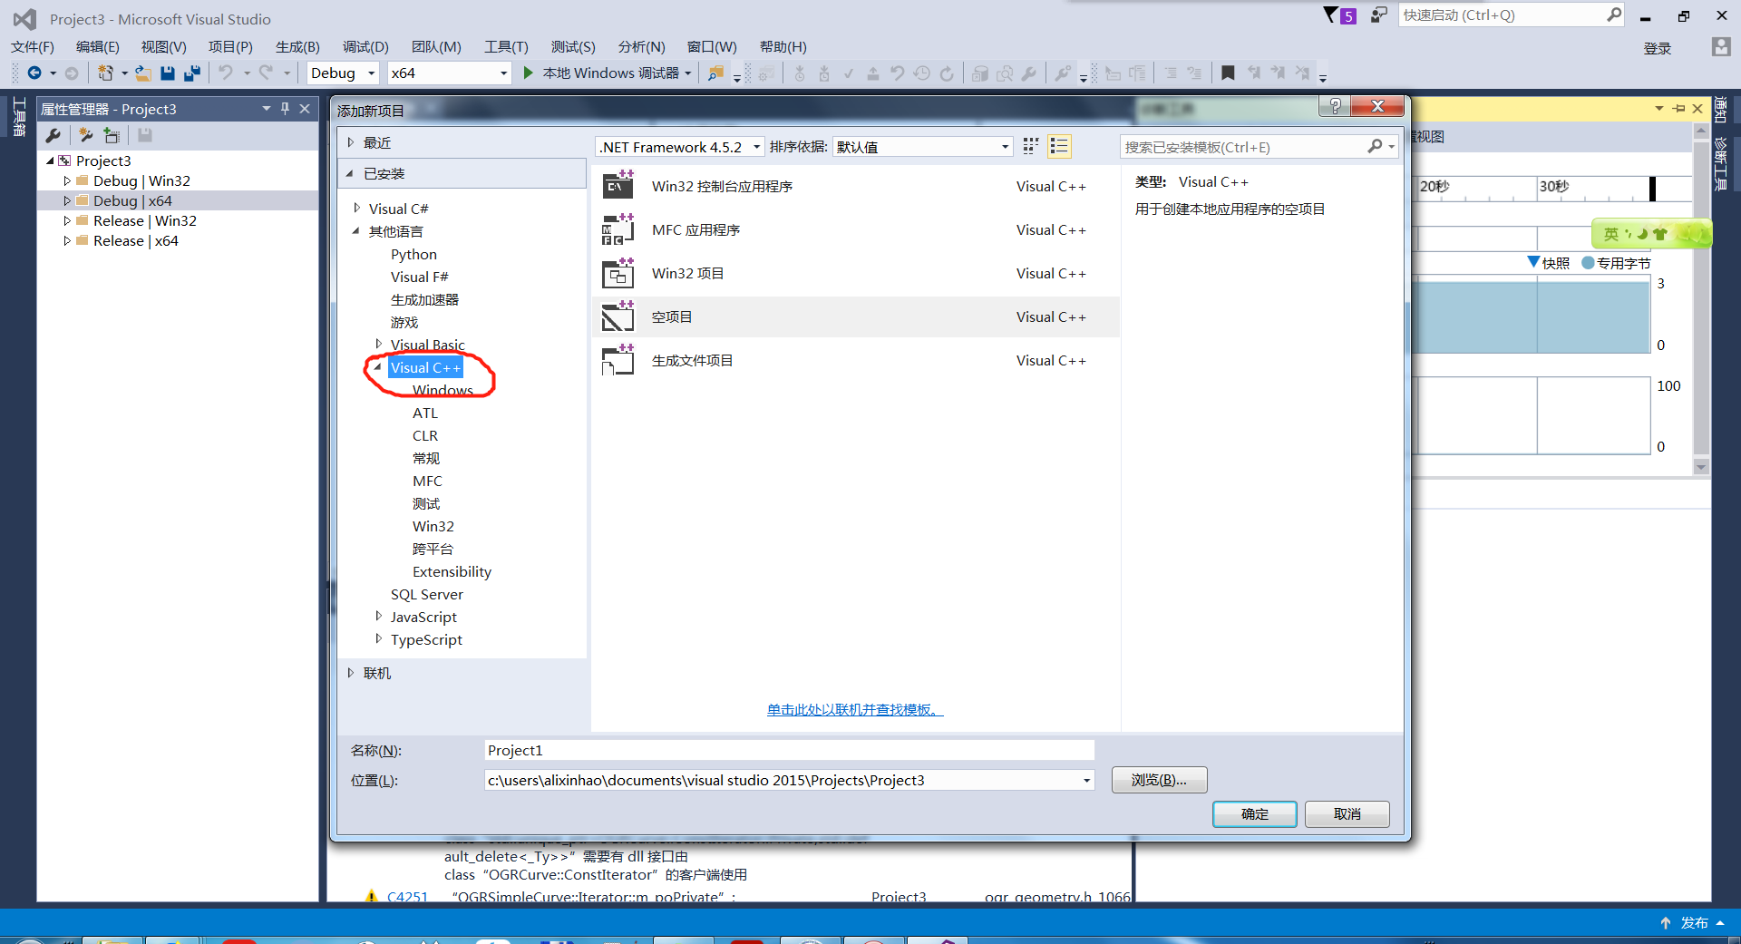This screenshot has width=1741, height=944.
Task: Expand the Visual C# node
Action: (357, 209)
